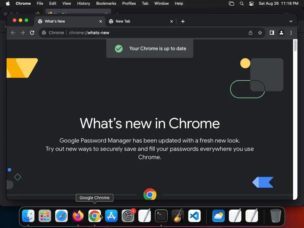The width and height of the screenshot is (304, 228).
Task: Open Stage Manager icon in menu bar
Action: pyautogui.click(x=232, y=4)
